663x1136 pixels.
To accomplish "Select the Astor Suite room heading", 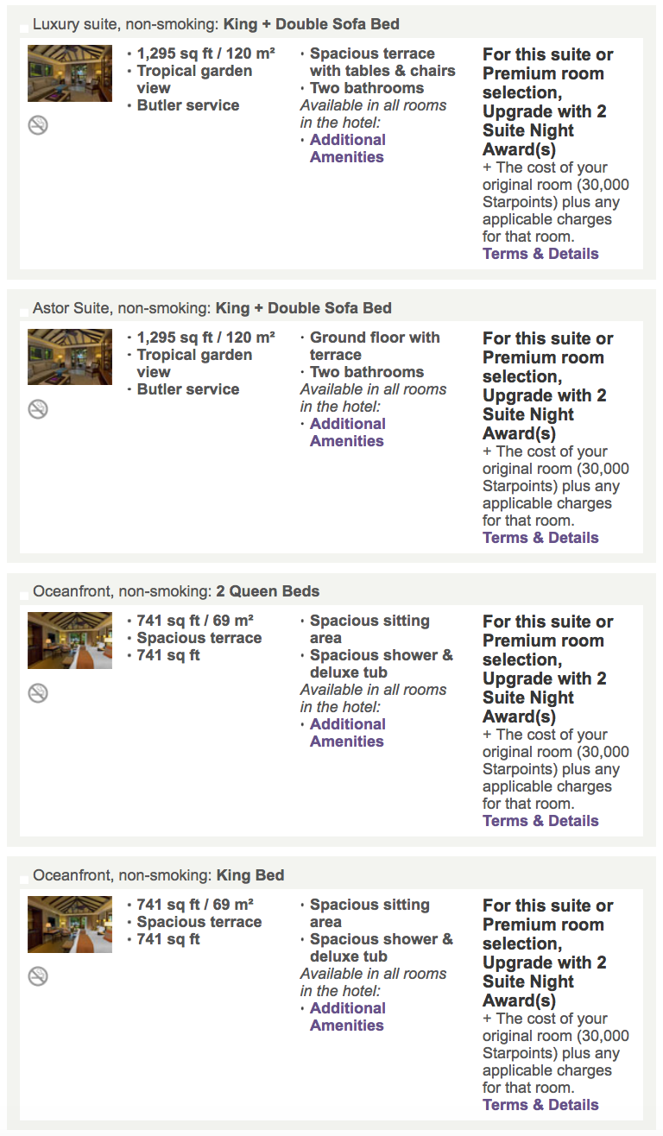I will (x=212, y=308).
